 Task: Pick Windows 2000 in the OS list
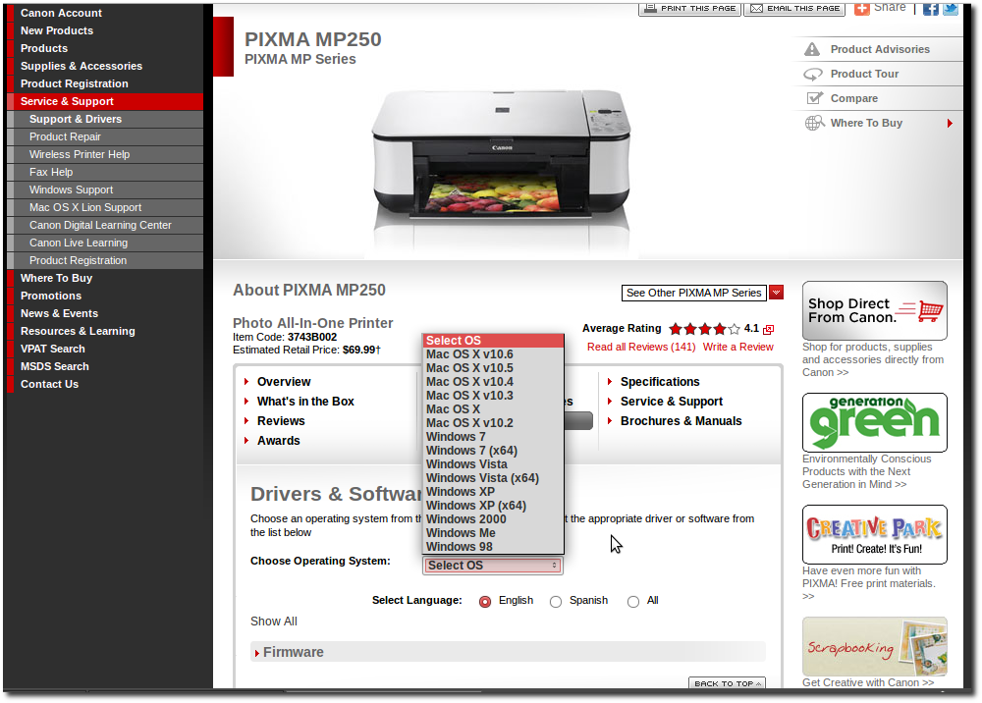(x=494, y=519)
